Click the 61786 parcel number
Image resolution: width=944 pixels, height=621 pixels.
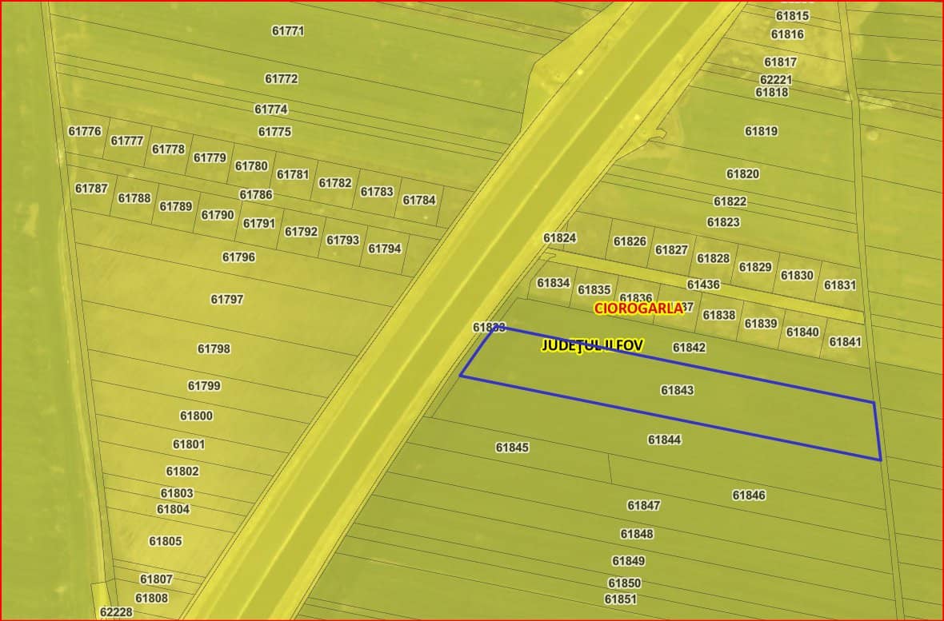[x=256, y=195]
